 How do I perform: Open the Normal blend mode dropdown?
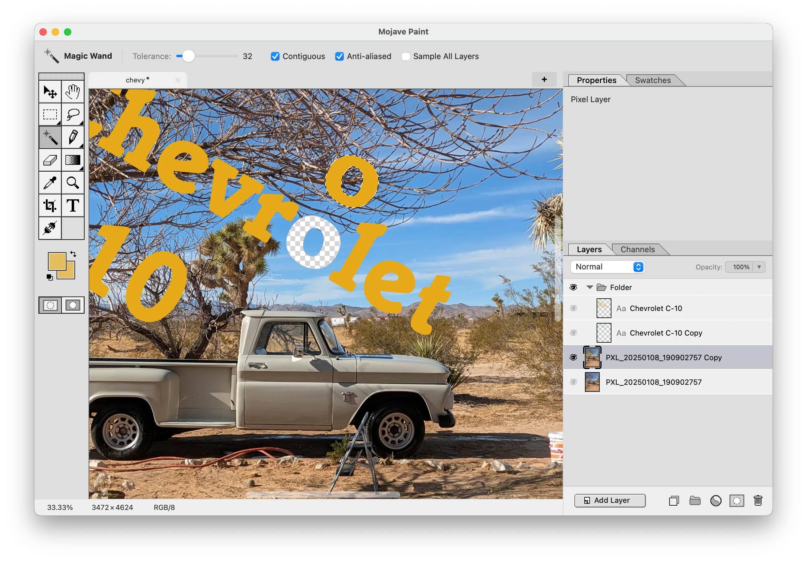[607, 267]
